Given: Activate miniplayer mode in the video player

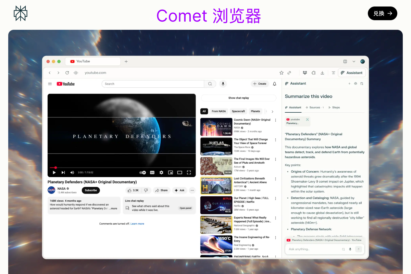Looking at the screenshot, I should point(171,172).
